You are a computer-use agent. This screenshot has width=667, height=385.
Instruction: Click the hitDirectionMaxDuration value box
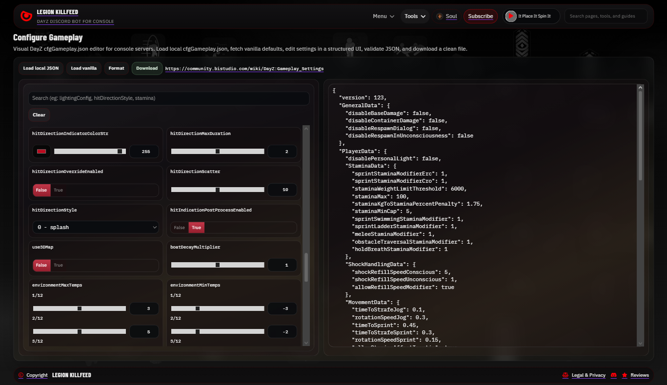[x=282, y=152]
